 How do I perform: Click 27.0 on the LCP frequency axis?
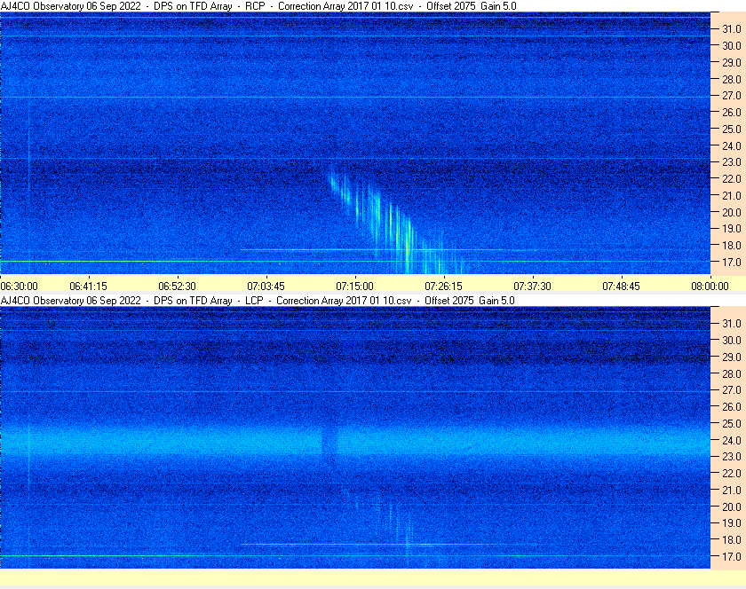[732, 389]
